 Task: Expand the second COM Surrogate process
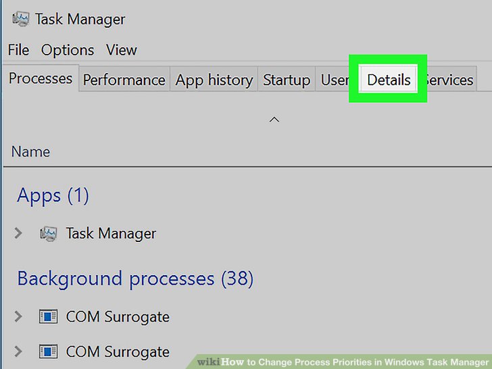pos(18,351)
